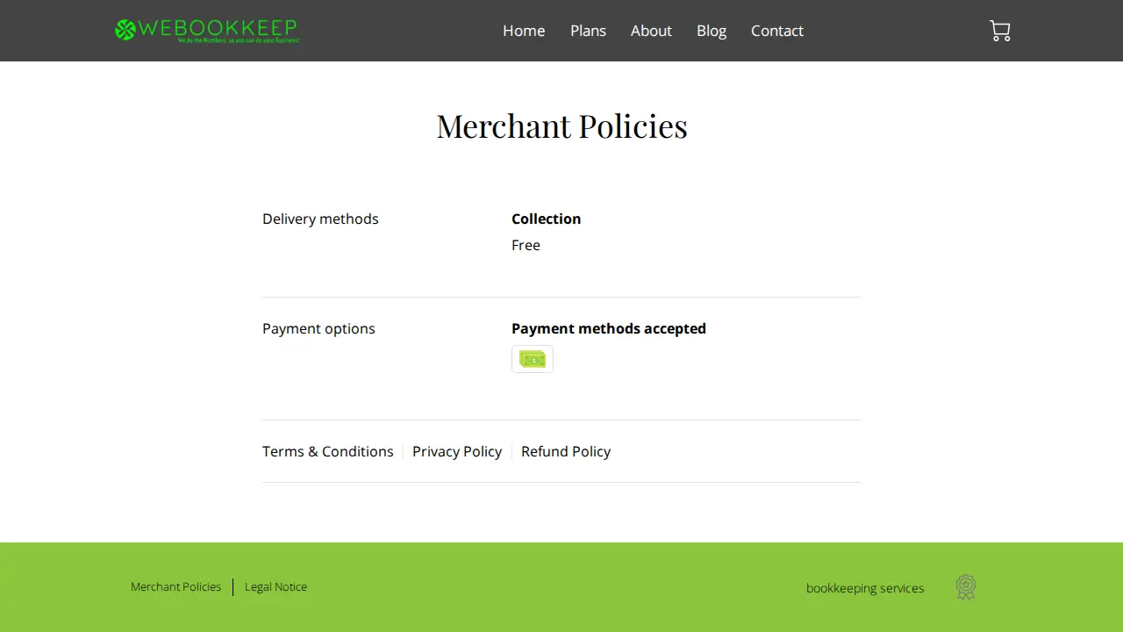Open the Contact page
The image size is (1123, 632).
point(777,31)
